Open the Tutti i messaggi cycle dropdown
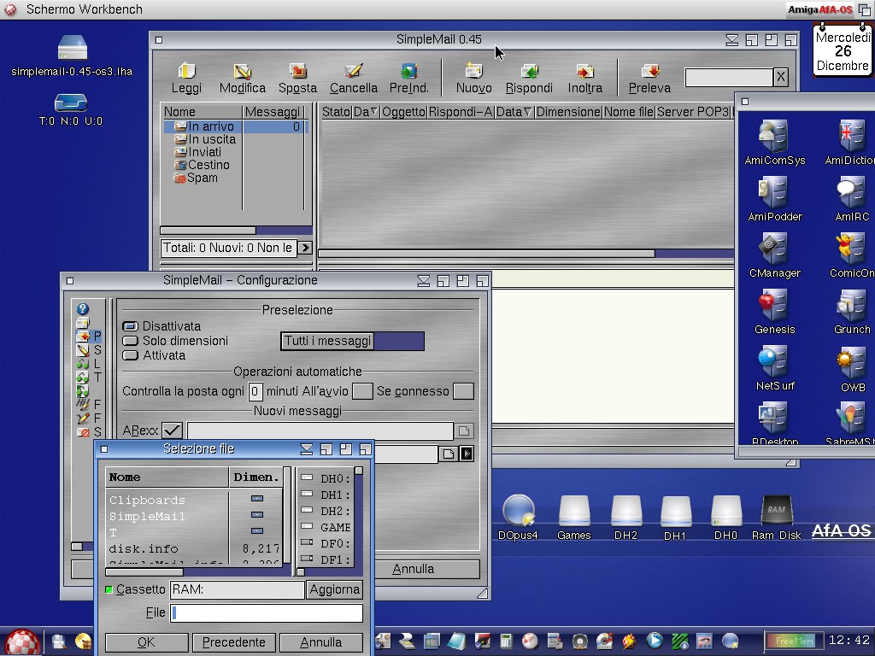The height and width of the screenshot is (656, 875). [352, 341]
